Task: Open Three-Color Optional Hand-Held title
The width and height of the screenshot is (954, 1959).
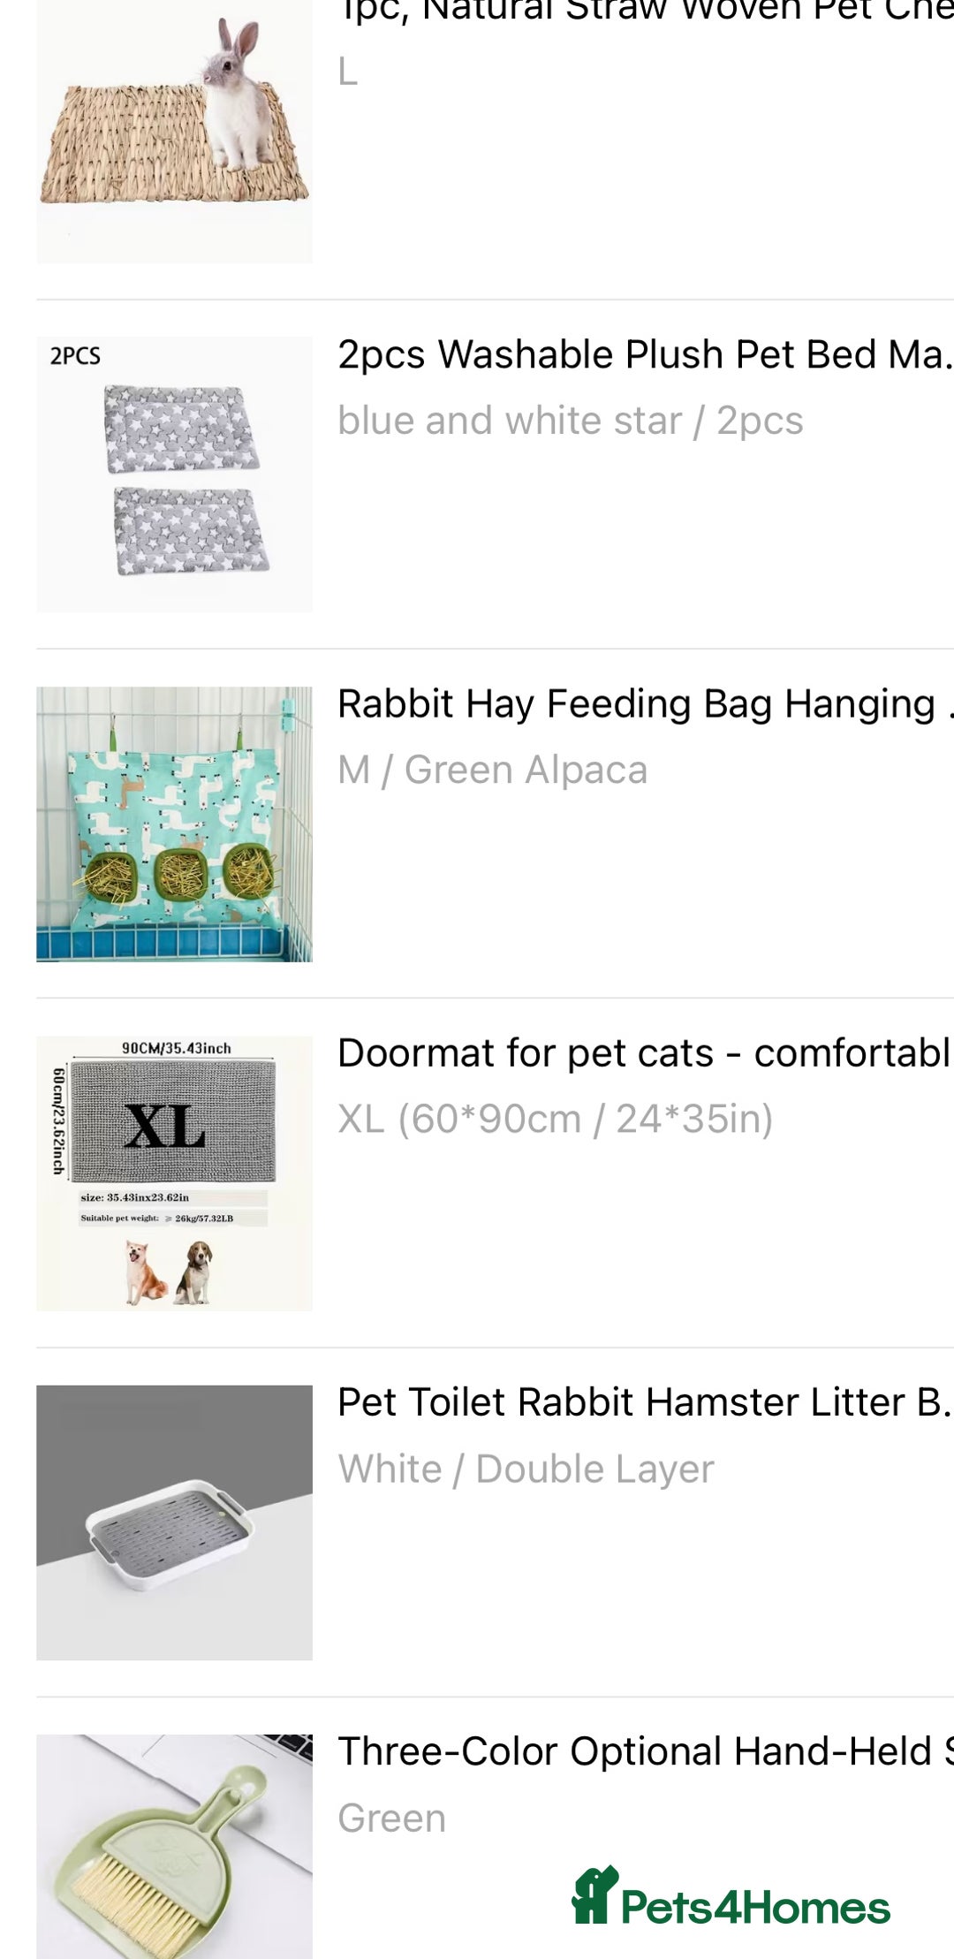Action: coord(645,1751)
